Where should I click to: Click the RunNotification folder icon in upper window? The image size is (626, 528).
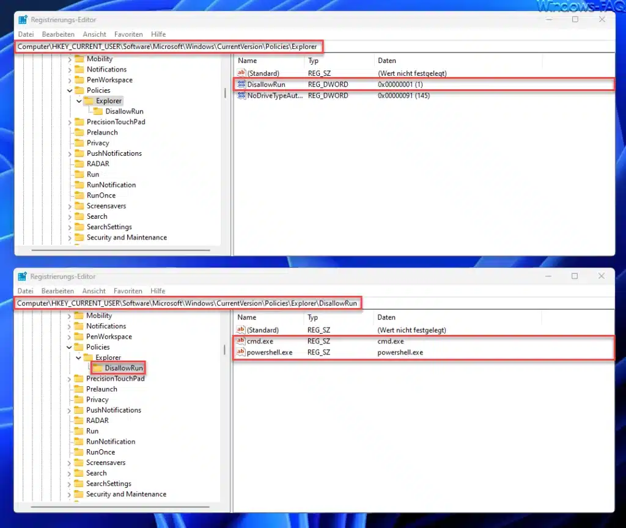79,185
